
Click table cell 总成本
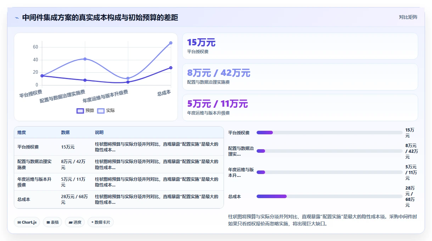tap(36, 200)
